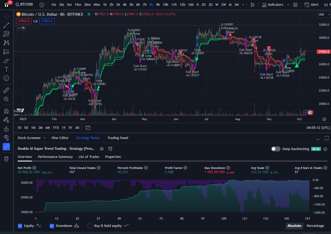Open chart settings gear on time axis
The height and width of the screenshot is (234, 331).
(324, 119)
